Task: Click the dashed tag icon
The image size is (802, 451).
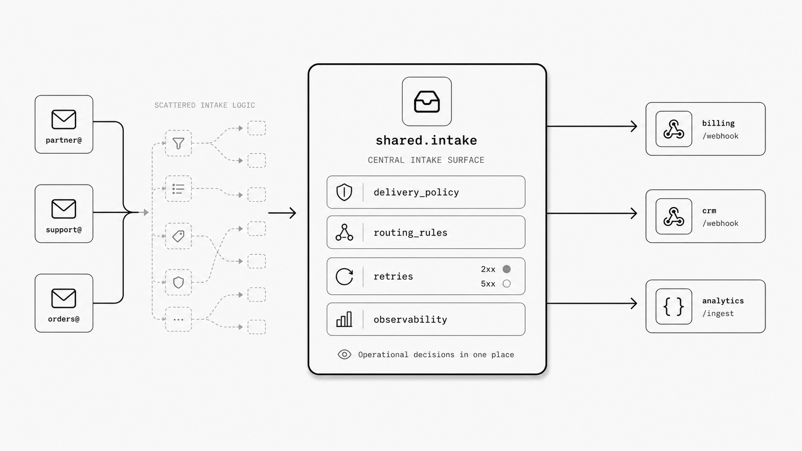Action: pos(178,236)
